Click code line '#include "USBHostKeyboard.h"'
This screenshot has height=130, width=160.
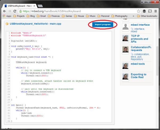click(28, 36)
